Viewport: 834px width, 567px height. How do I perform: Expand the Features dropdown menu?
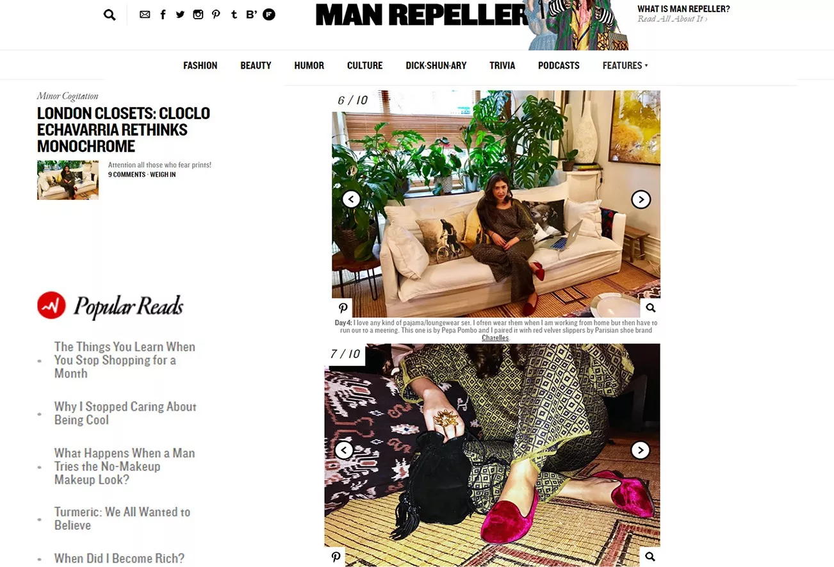pos(625,65)
